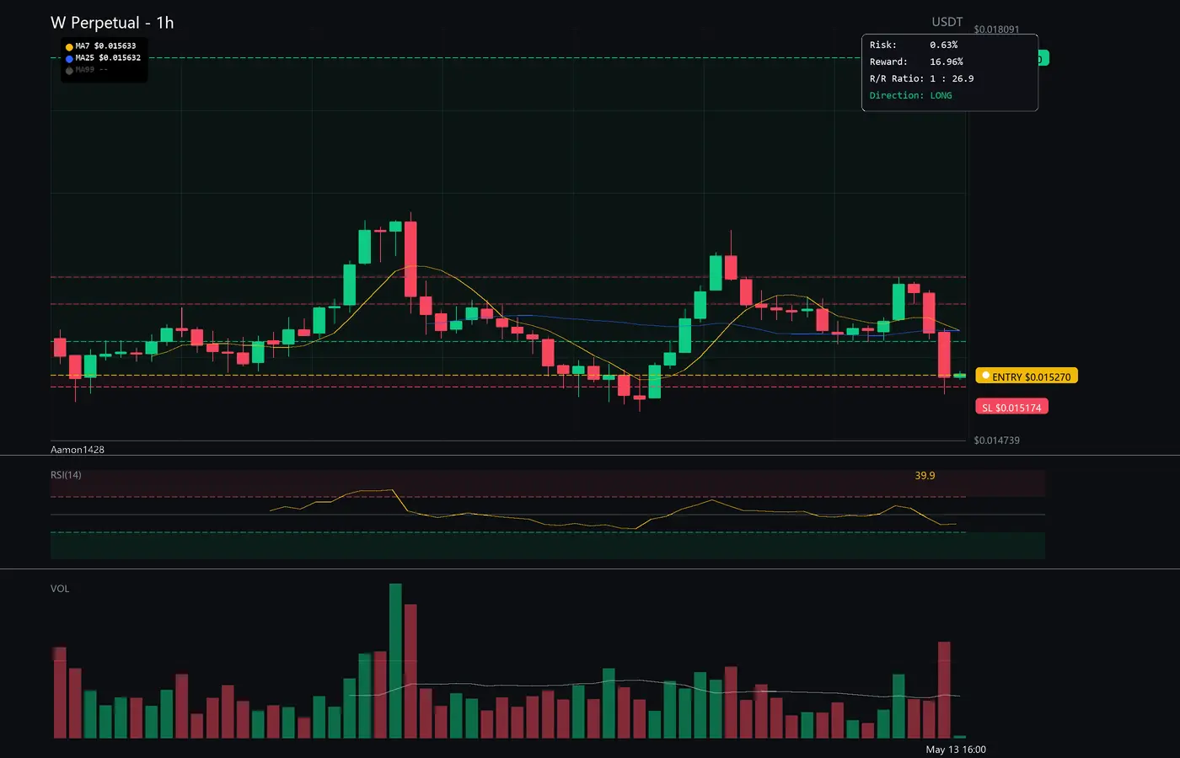1180x758 pixels.
Task: Click the "May 13 16:00" time label
Action: [956, 750]
